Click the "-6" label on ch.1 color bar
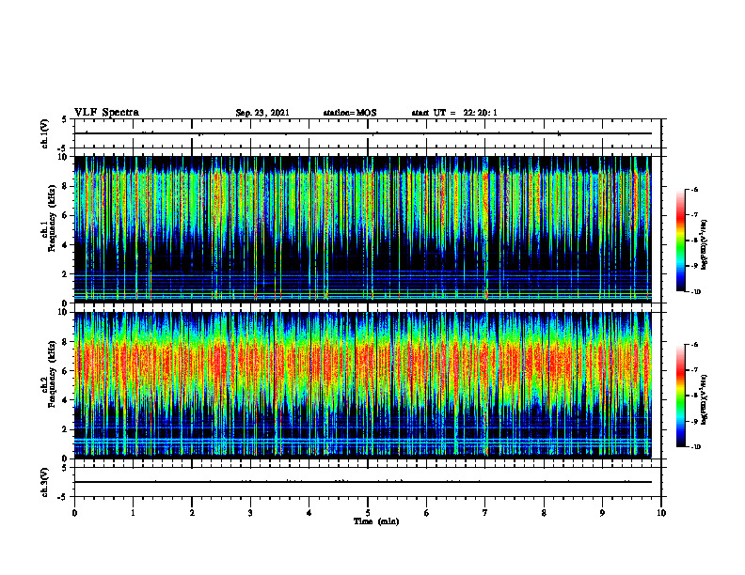The width and height of the screenshot is (745, 575). (694, 189)
